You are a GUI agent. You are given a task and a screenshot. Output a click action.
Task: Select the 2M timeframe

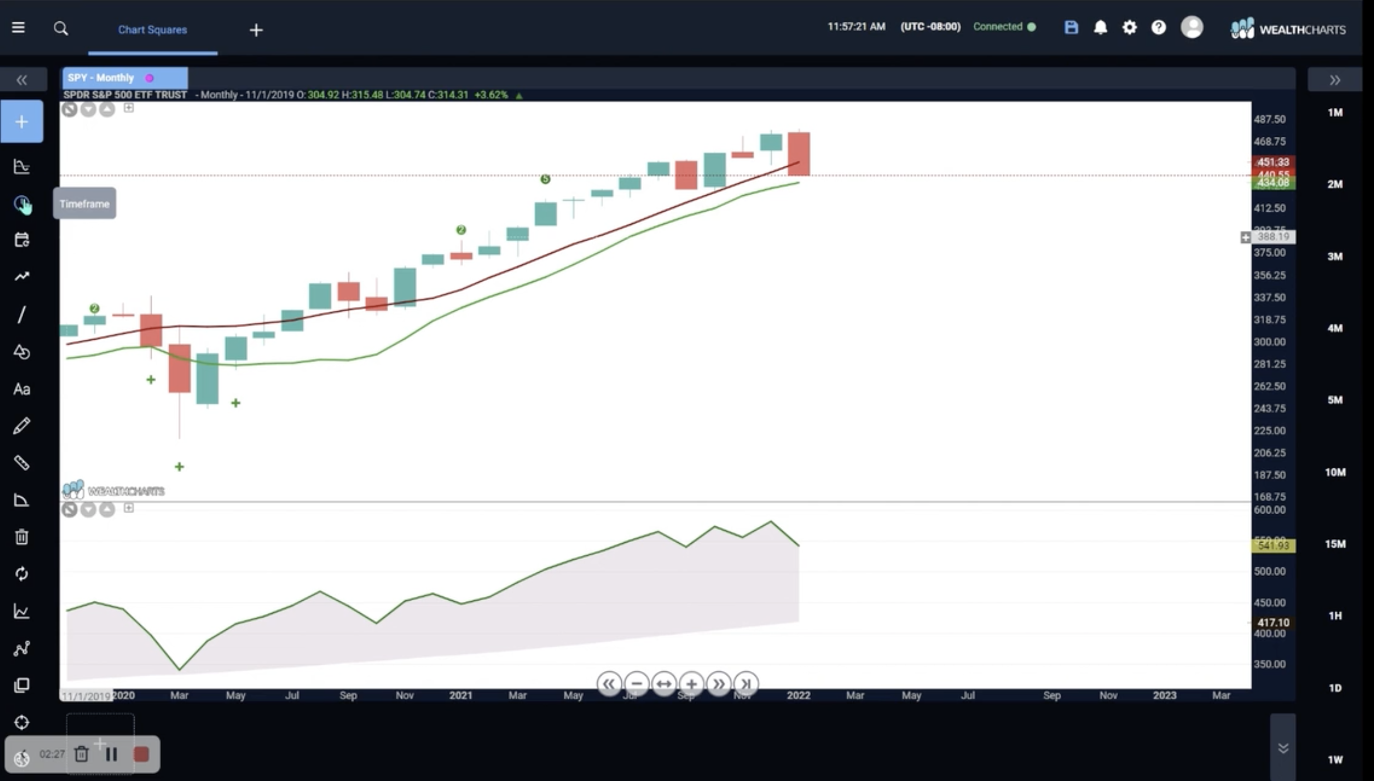tap(1335, 184)
